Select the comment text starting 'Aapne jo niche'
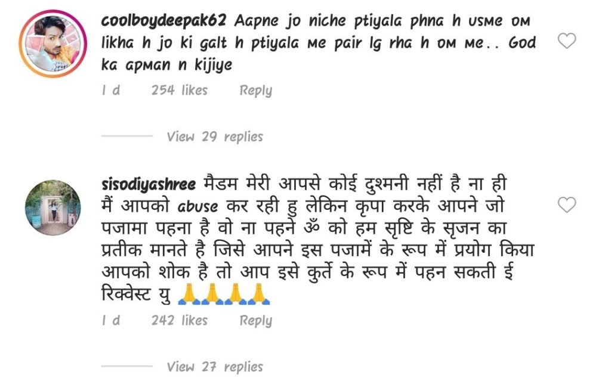Image resolution: width=611 pixels, height=384 pixels. tap(319, 43)
